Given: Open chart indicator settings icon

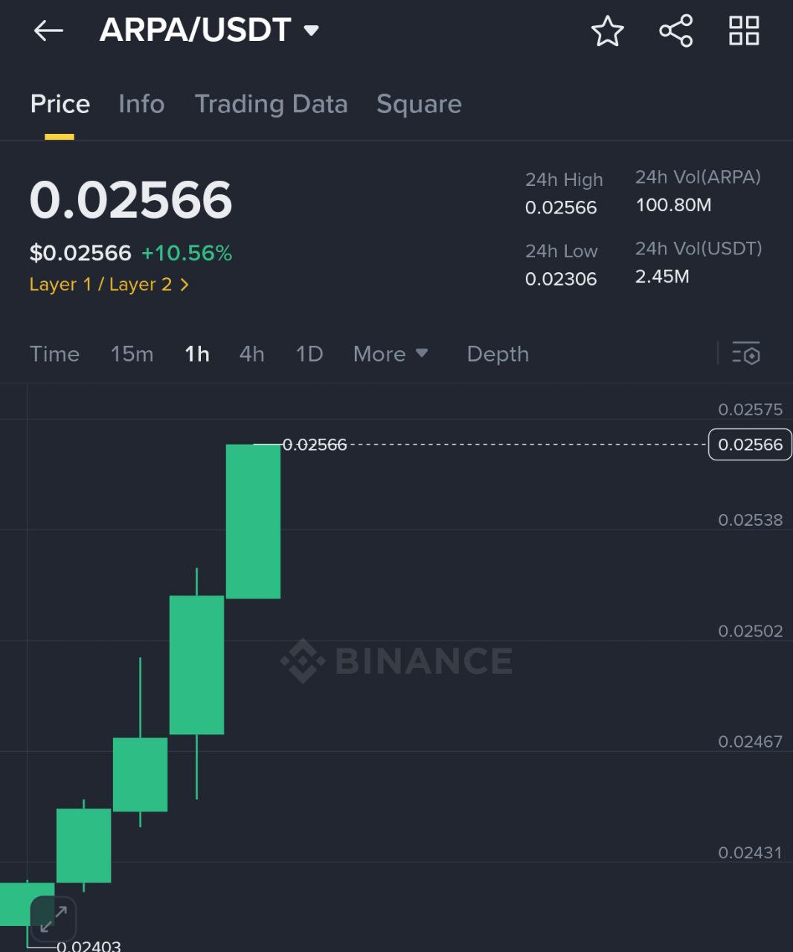Looking at the screenshot, I should point(746,353).
